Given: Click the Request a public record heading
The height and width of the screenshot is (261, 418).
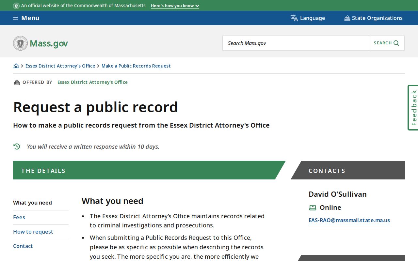Looking at the screenshot, I should click(95, 107).
